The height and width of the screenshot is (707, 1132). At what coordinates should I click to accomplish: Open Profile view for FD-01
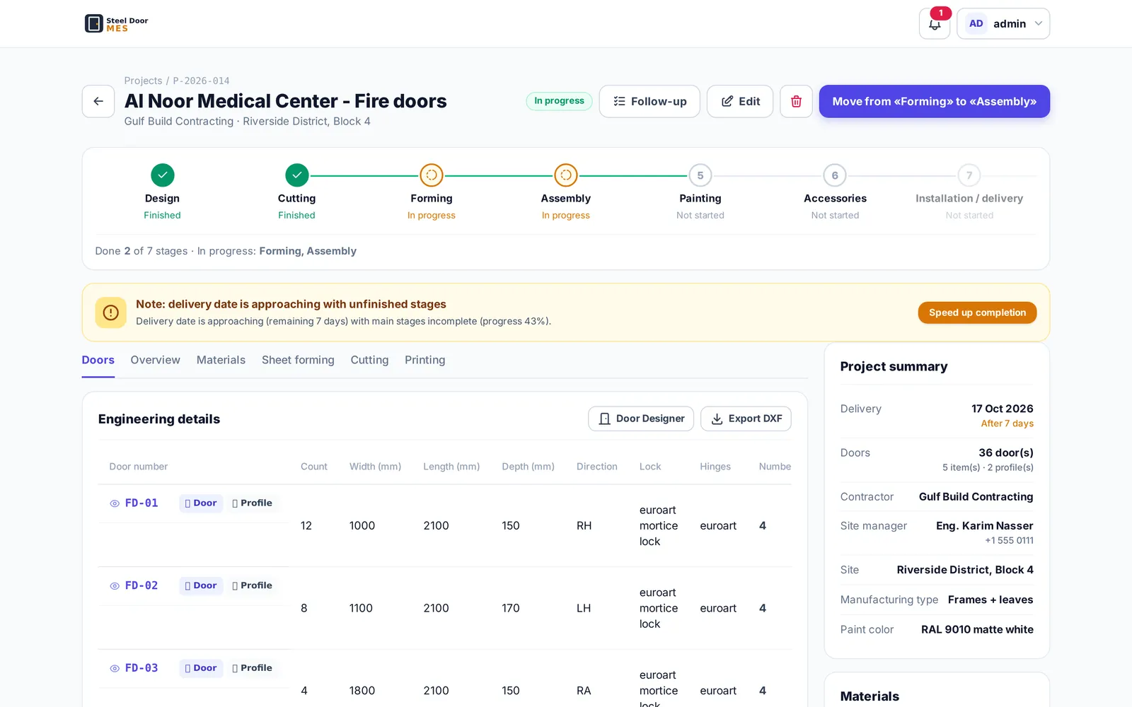(252, 503)
